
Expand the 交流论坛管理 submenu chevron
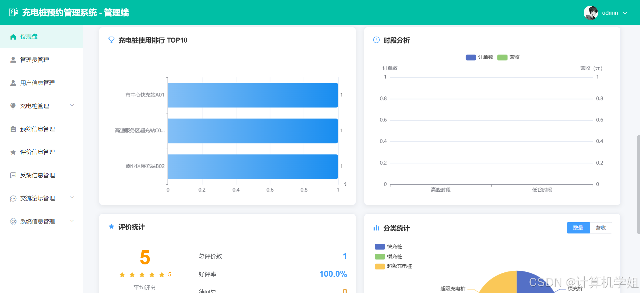[72, 198]
